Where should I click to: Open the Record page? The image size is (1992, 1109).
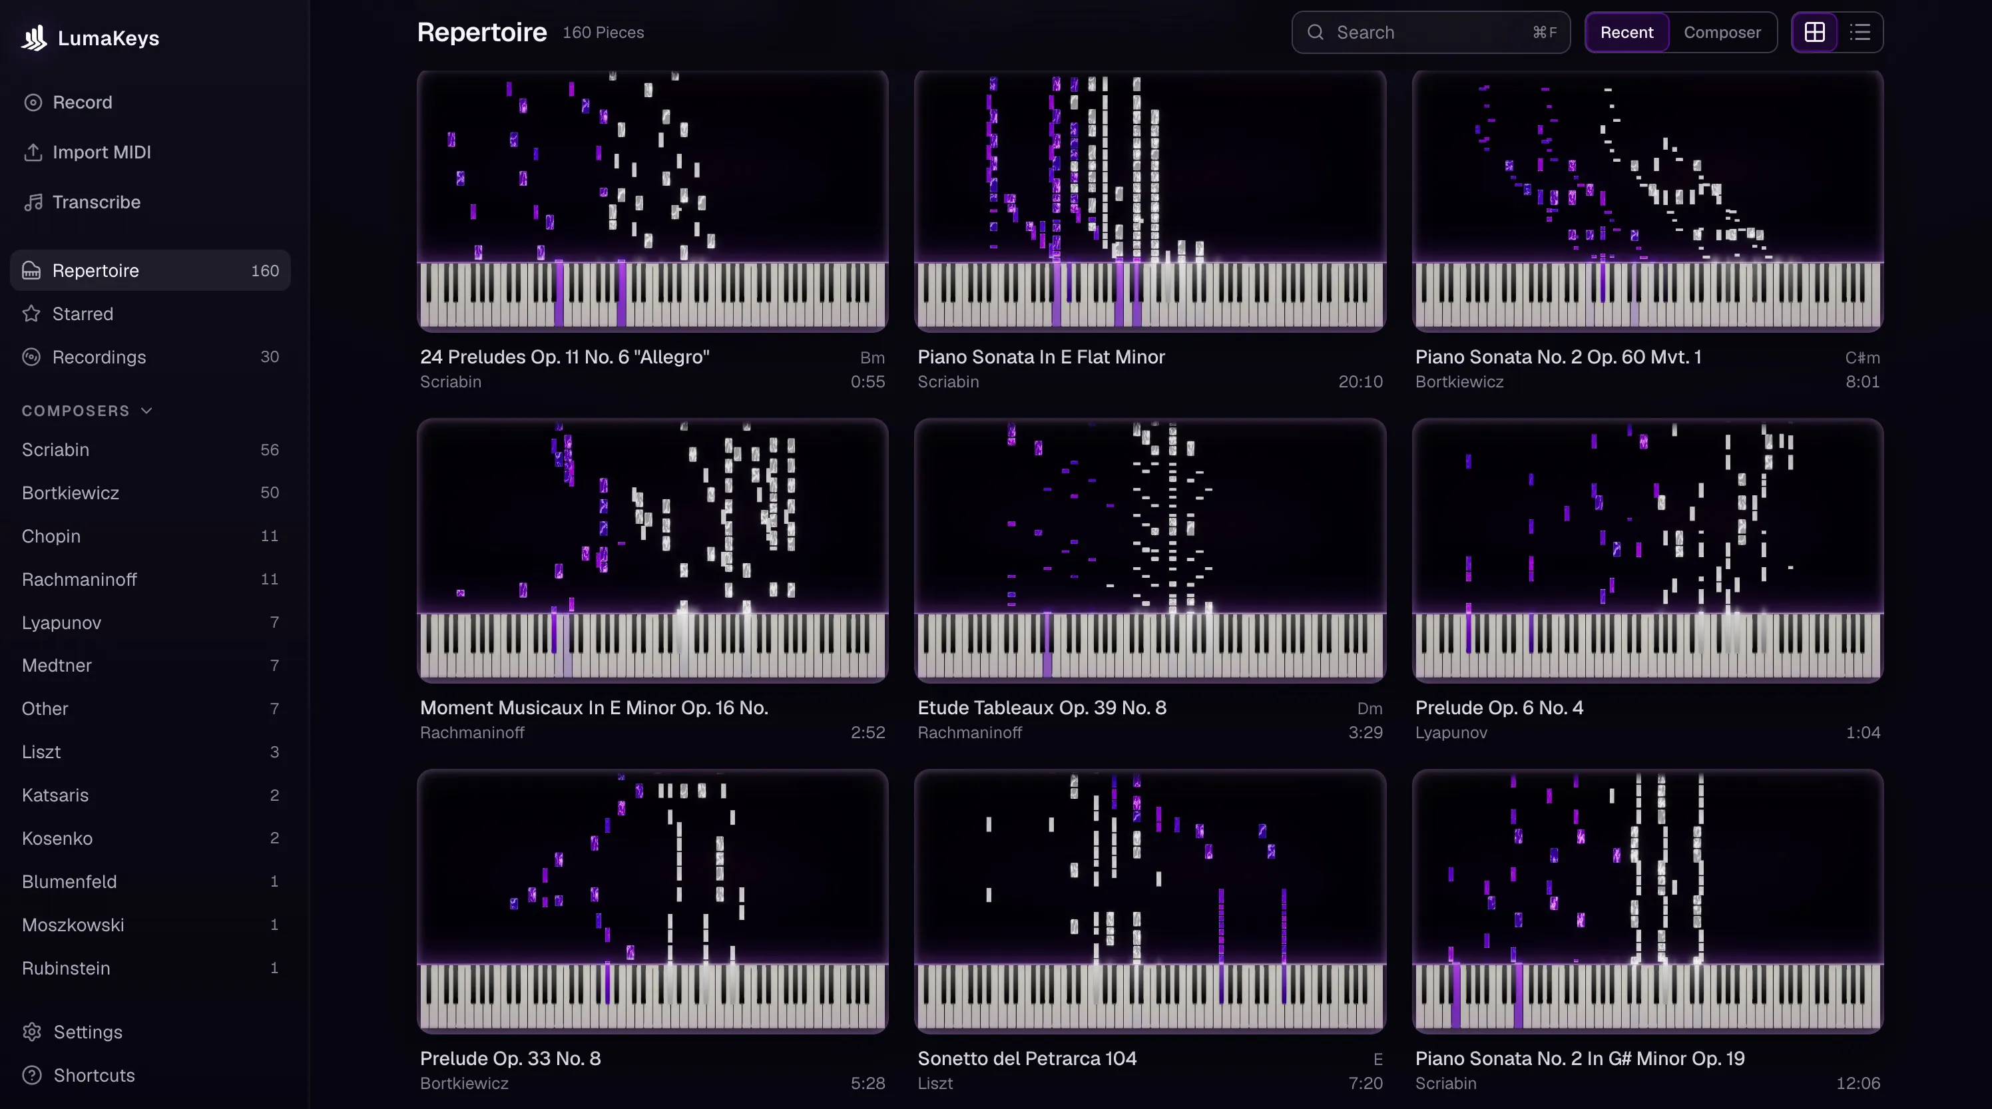point(150,102)
